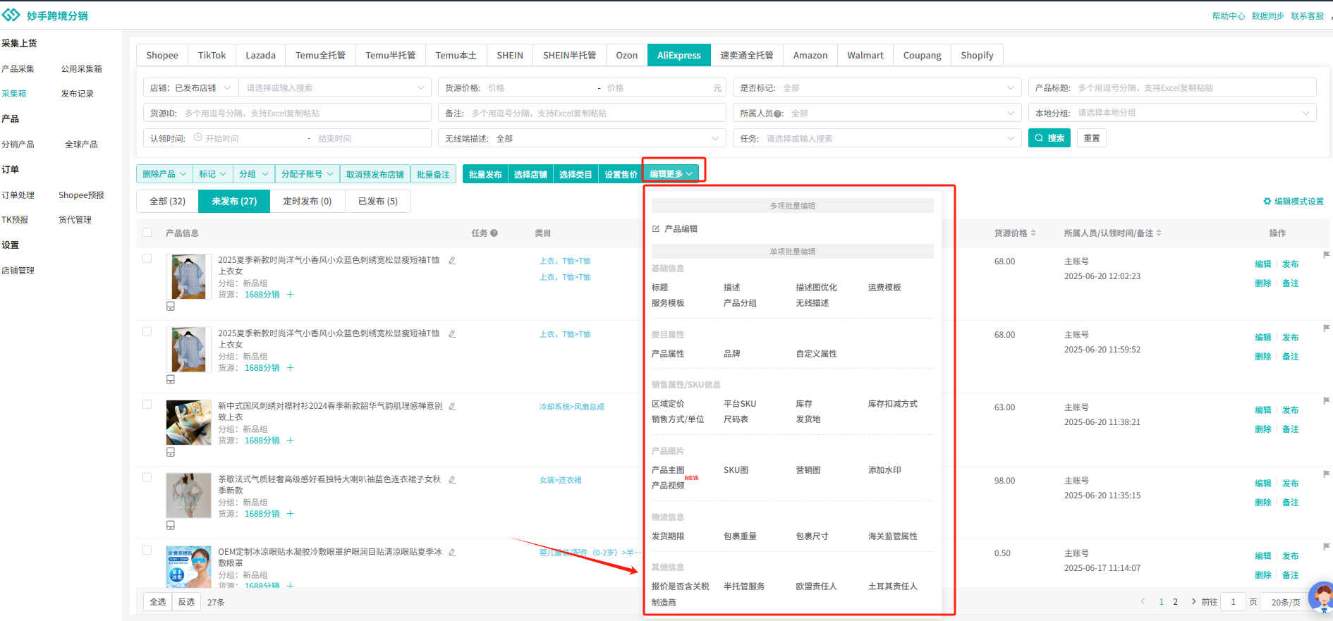This screenshot has width=1333, height=621.
Task: Select 海关监管属性 in the edit dropdown
Action: click(x=892, y=536)
